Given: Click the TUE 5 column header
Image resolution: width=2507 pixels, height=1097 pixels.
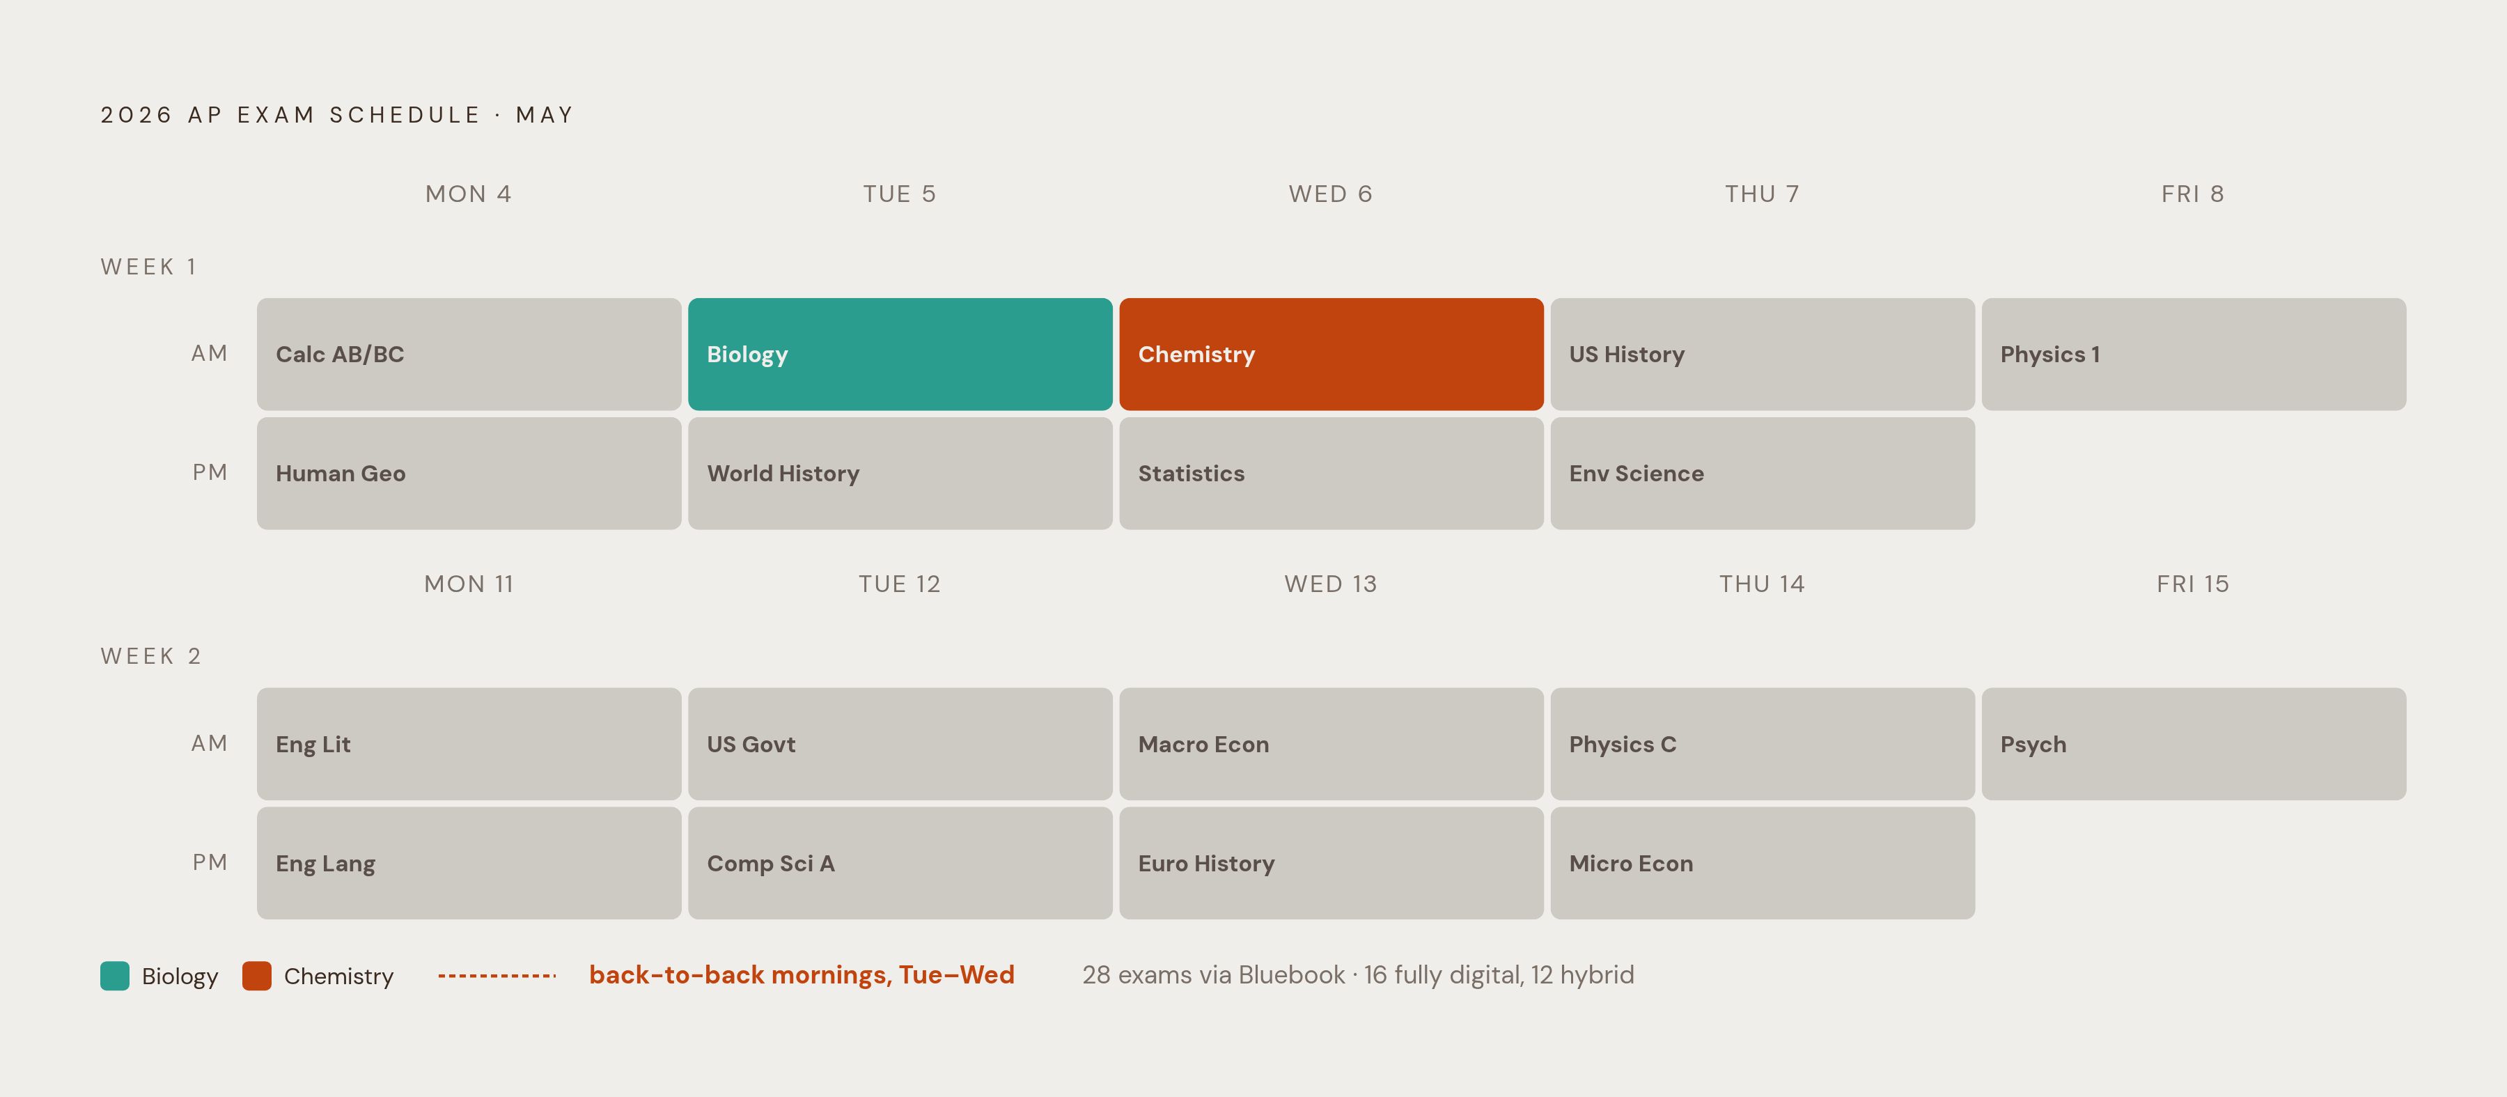Looking at the screenshot, I should (x=900, y=194).
